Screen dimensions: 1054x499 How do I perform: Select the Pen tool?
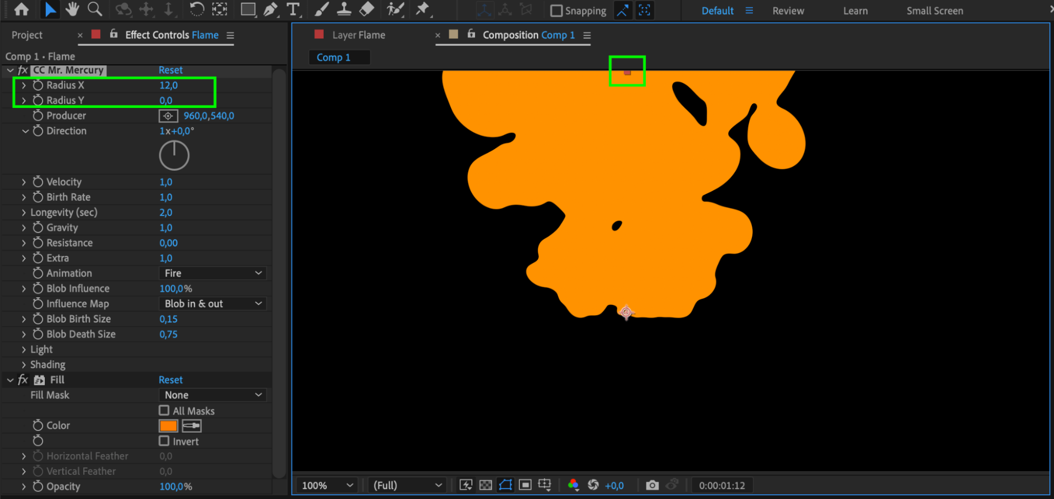click(x=270, y=9)
